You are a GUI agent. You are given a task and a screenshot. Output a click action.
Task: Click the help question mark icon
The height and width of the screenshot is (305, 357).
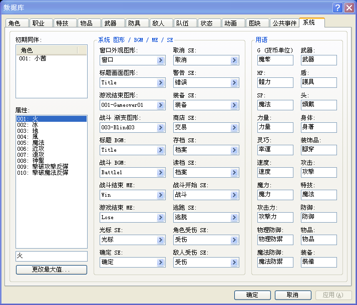point(338,7)
